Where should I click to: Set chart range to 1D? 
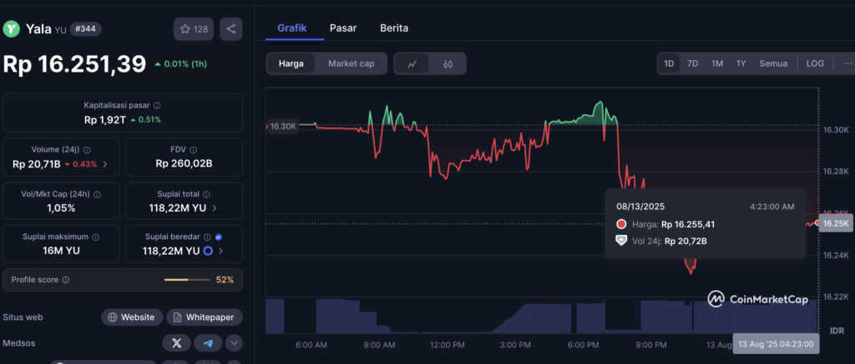(669, 63)
